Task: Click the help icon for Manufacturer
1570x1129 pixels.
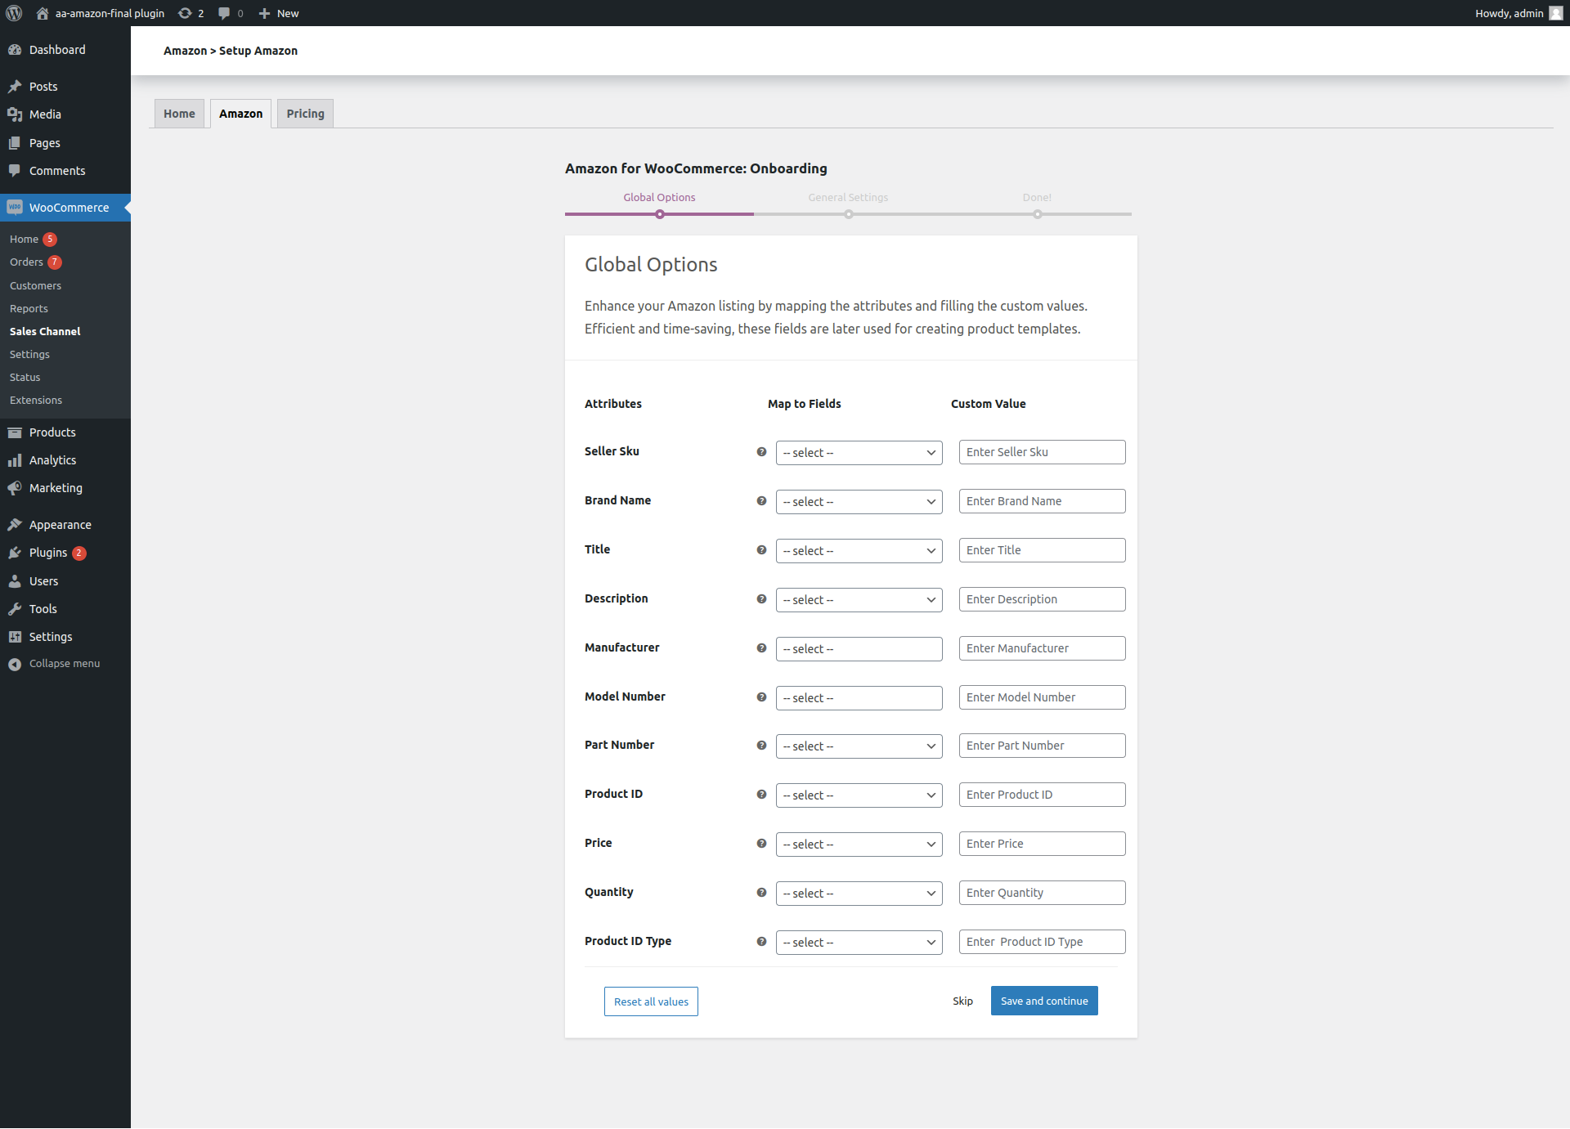Action: [761, 648]
